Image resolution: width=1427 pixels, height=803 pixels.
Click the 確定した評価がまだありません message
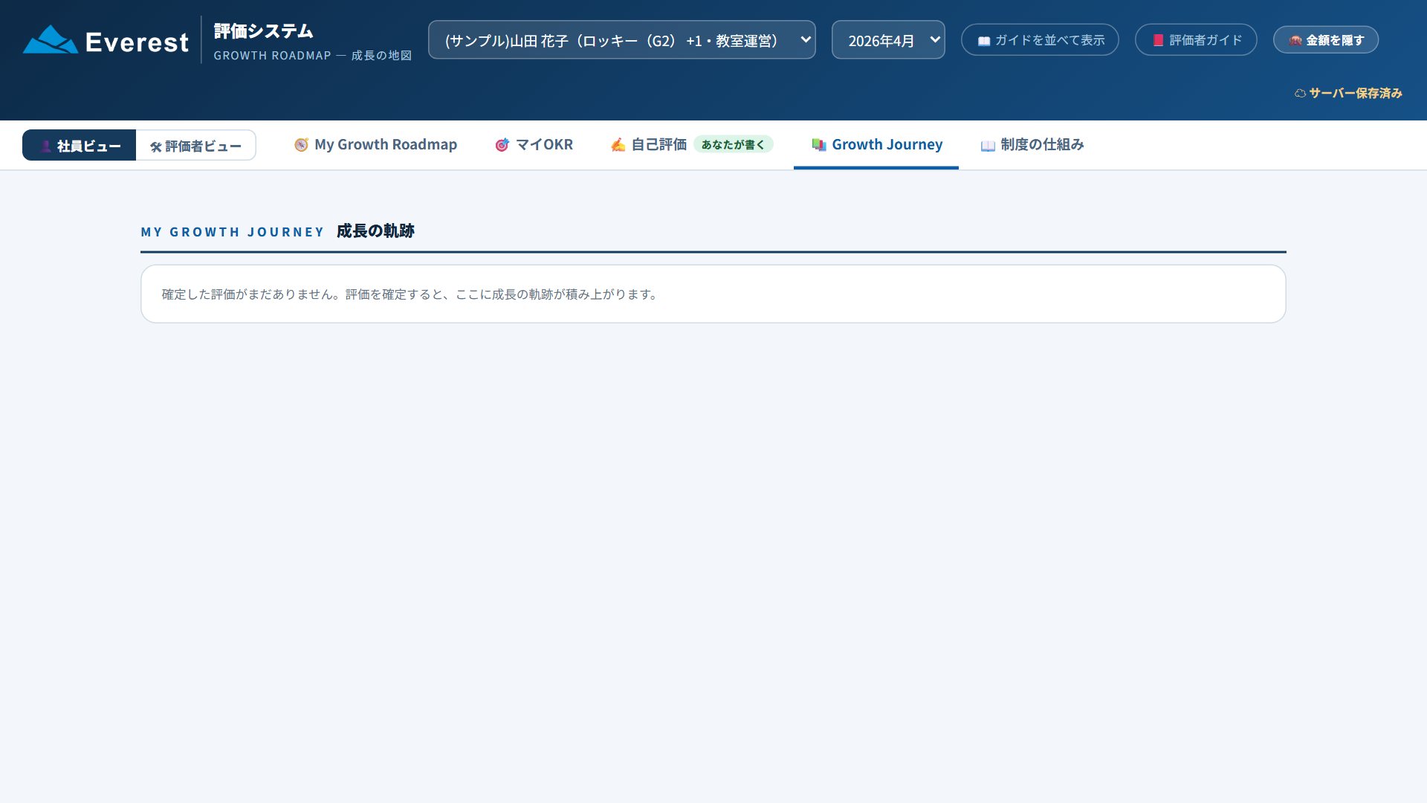pyautogui.click(x=410, y=294)
